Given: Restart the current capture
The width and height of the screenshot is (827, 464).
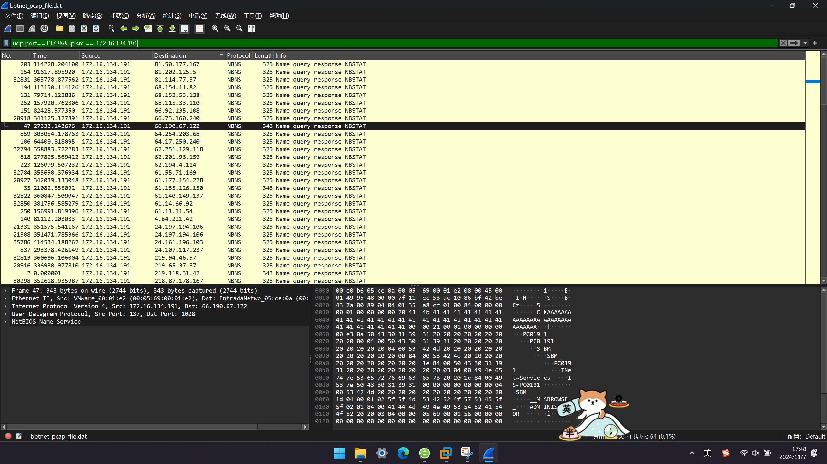Looking at the screenshot, I should [x=32, y=28].
